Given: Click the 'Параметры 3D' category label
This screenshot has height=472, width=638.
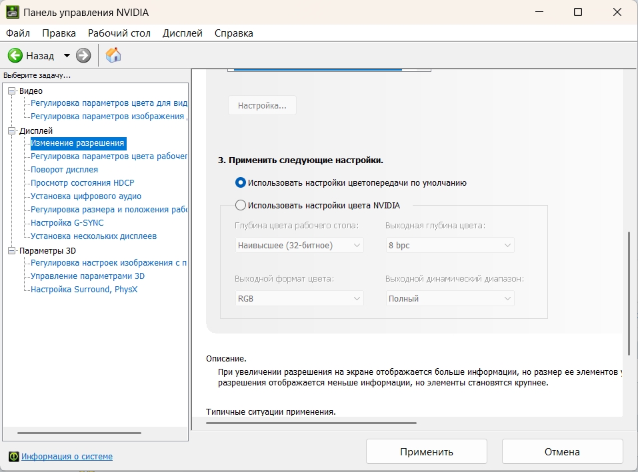Looking at the screenshot, I should point(47,250).
